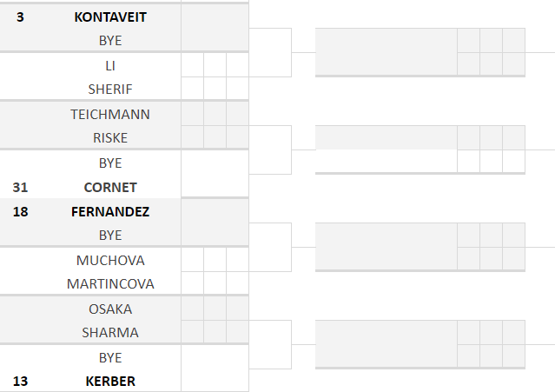555x392 pixels.
Task: Select player LI in the bracket
Action: [110, 65]
